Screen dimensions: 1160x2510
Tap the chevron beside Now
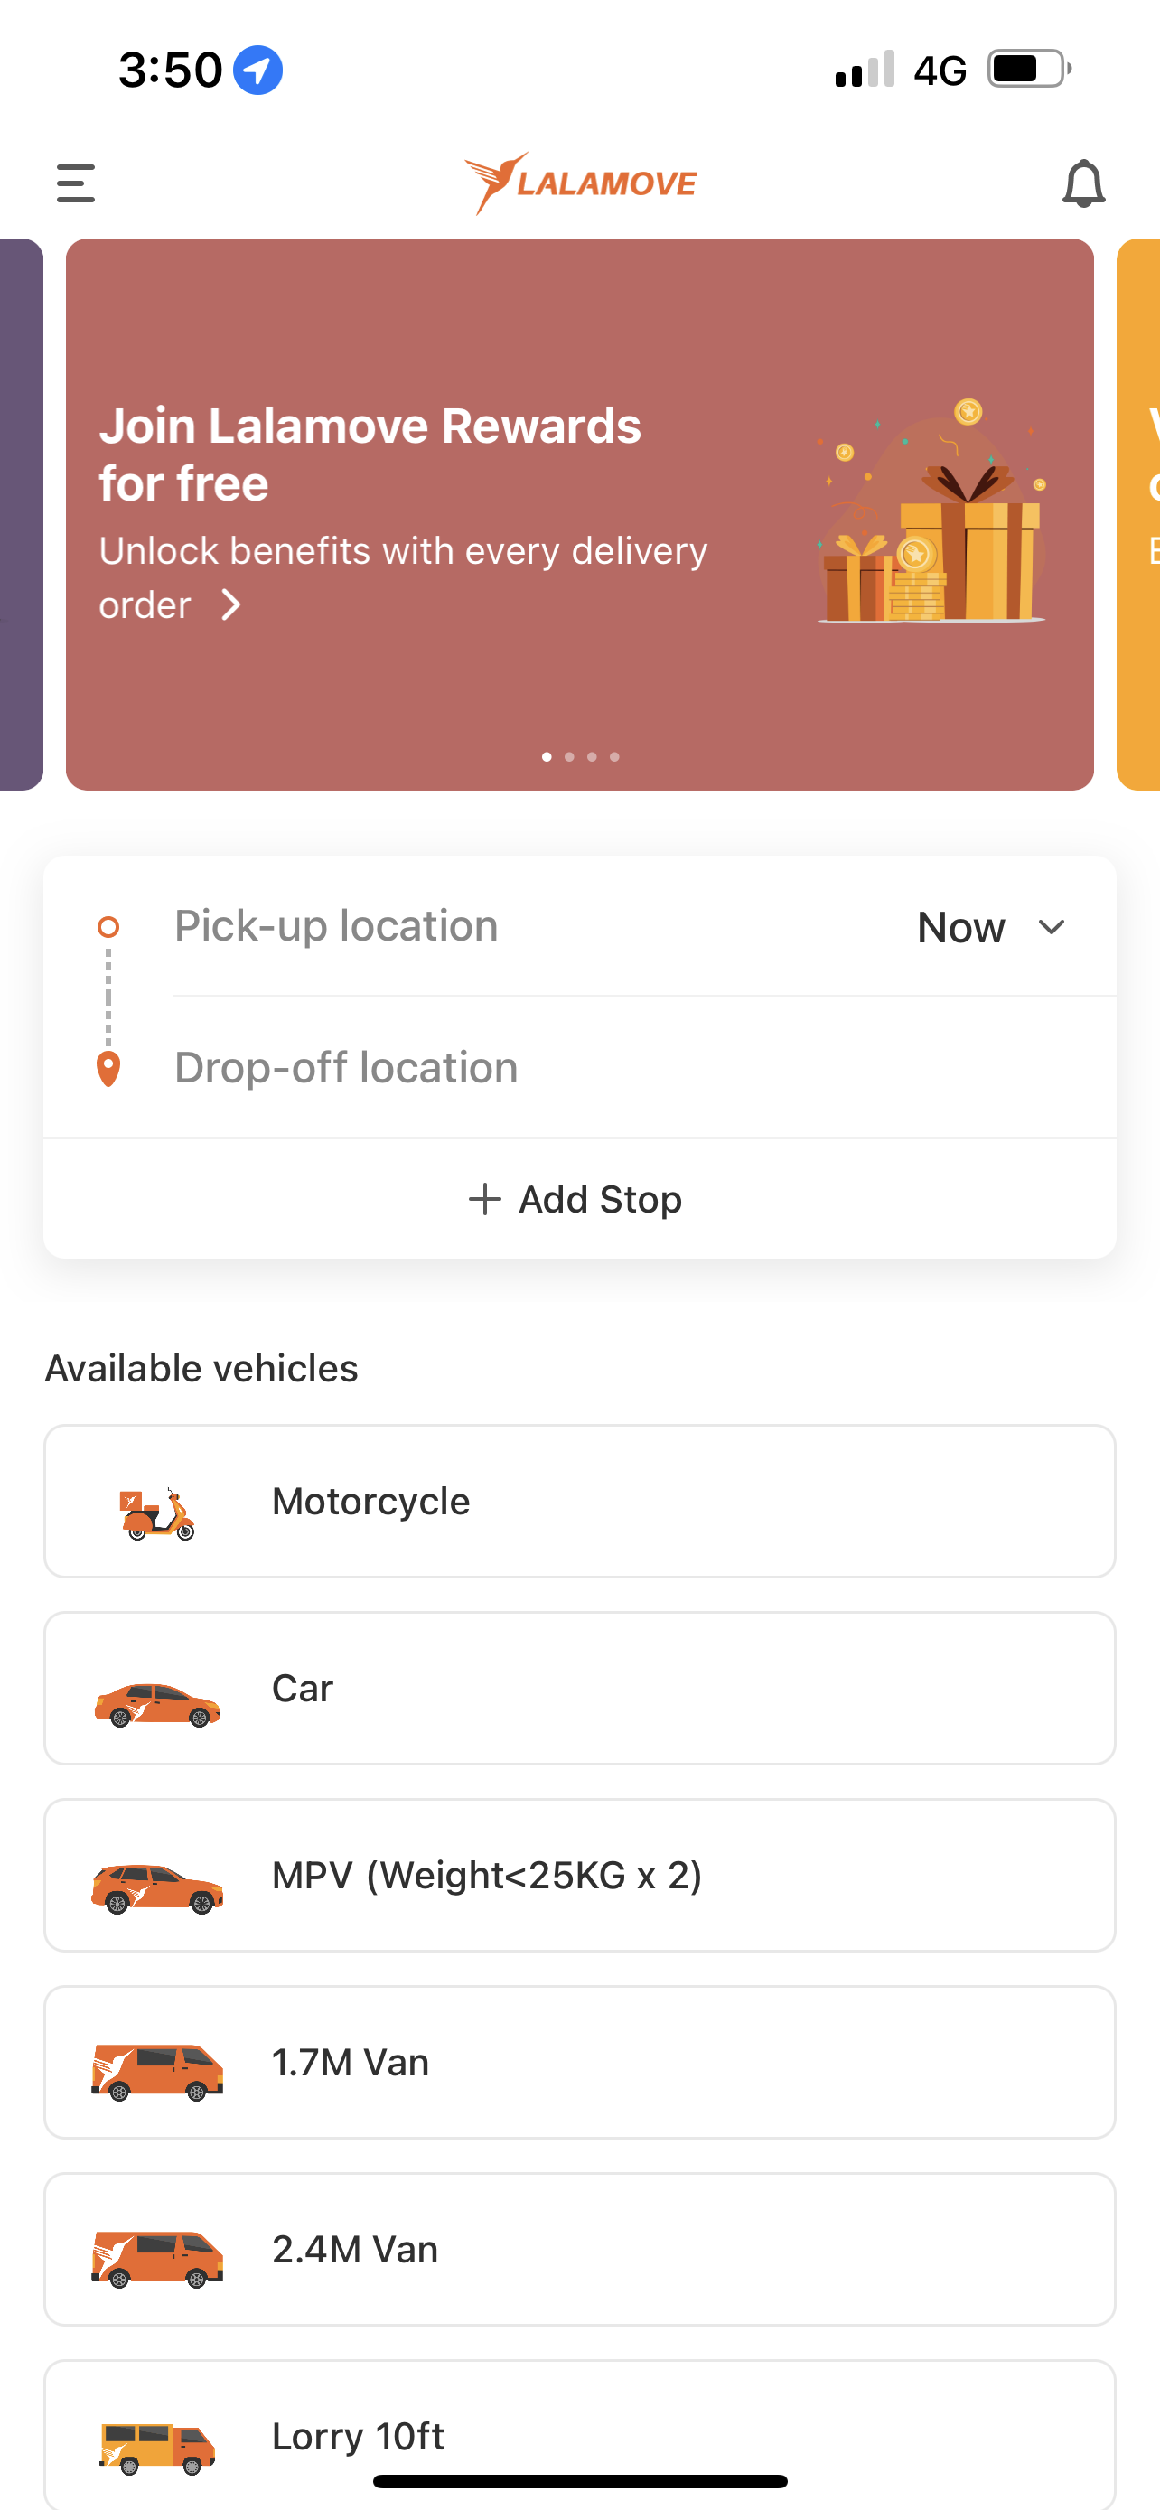tap(1052, 927)
